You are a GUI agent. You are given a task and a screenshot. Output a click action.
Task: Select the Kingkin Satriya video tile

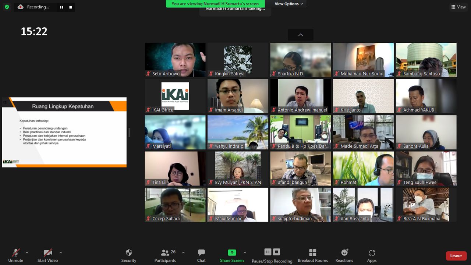pyautogui.click(x=238, y=60)
